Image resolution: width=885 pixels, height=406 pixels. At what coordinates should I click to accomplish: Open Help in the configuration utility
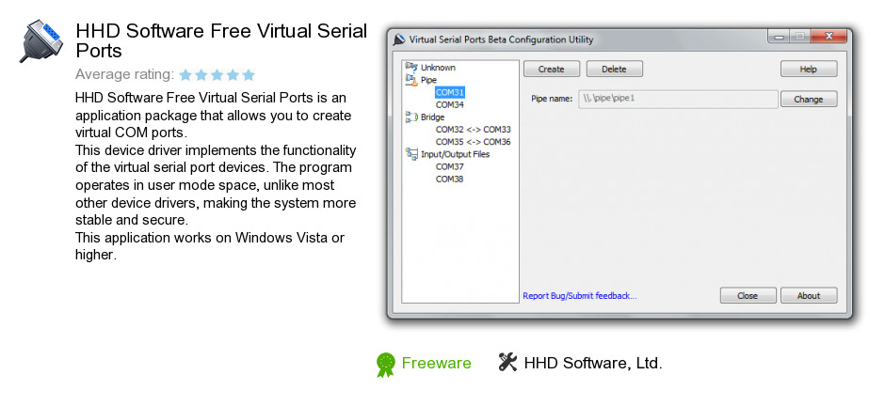pyautogui.click(x=808, y=69)
